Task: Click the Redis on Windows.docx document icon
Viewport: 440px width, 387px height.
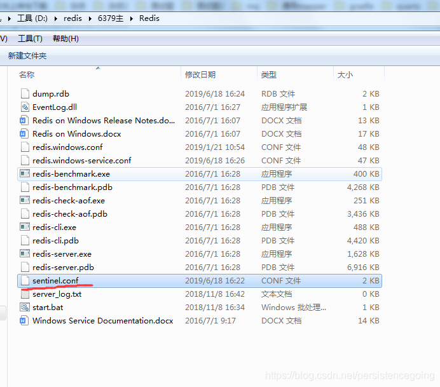Action: pos(24,134)
